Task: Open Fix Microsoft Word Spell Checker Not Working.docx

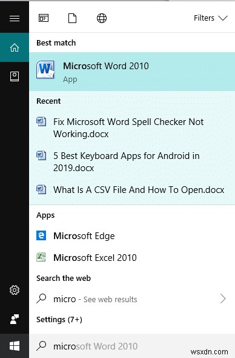Action: pos(132,128)
